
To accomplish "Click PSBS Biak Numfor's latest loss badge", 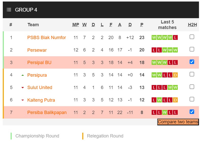I will (x=175, y=38).
